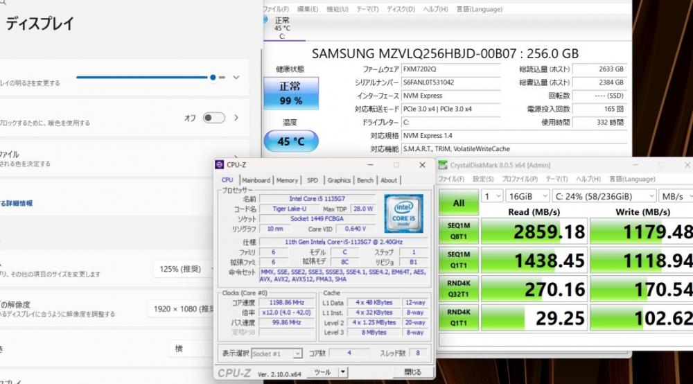This screenshot has width=693, height=384.
Task: Expand the brightness options chevron
Action: (x=236, y=78)
